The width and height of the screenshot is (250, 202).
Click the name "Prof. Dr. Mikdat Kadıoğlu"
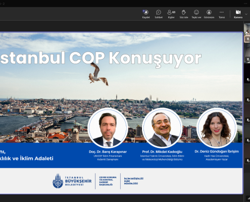(162, 151)
